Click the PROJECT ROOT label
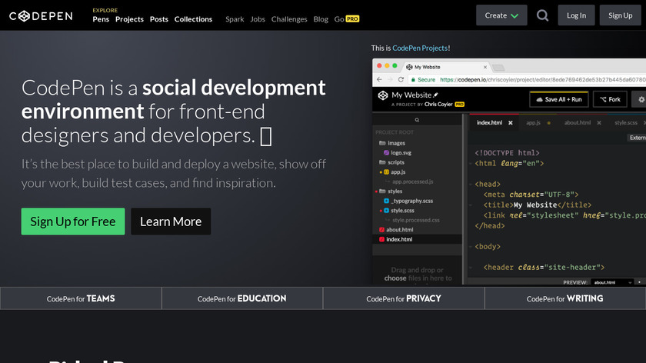 [x=395, y=132]
